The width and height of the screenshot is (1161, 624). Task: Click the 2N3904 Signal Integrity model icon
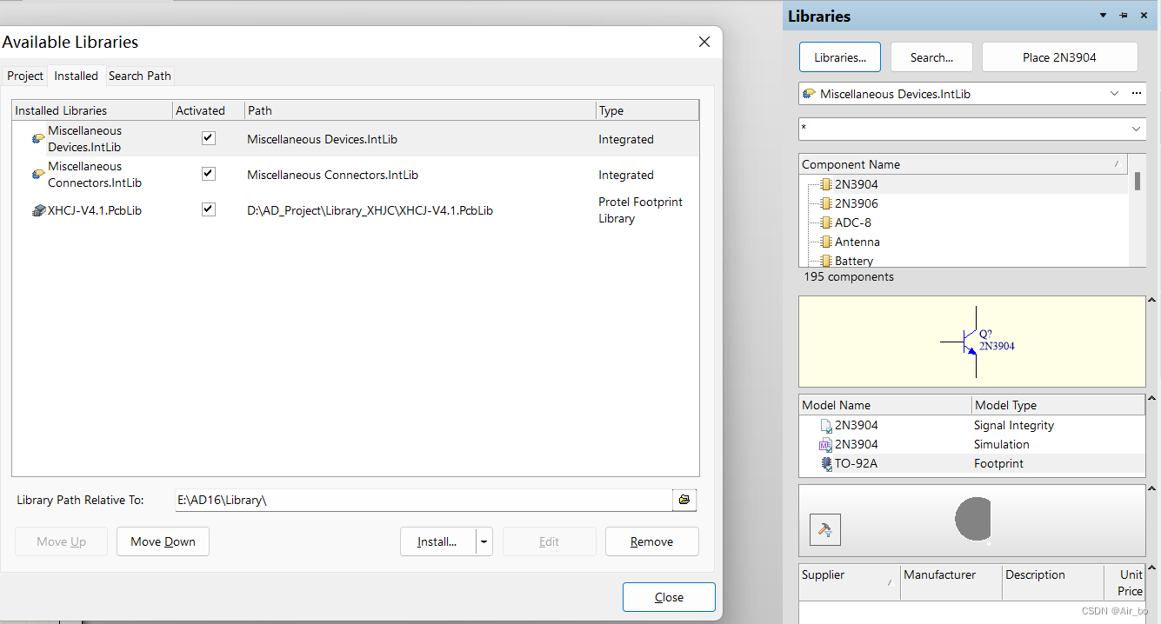pyautogui.click(x=825, y=426)
